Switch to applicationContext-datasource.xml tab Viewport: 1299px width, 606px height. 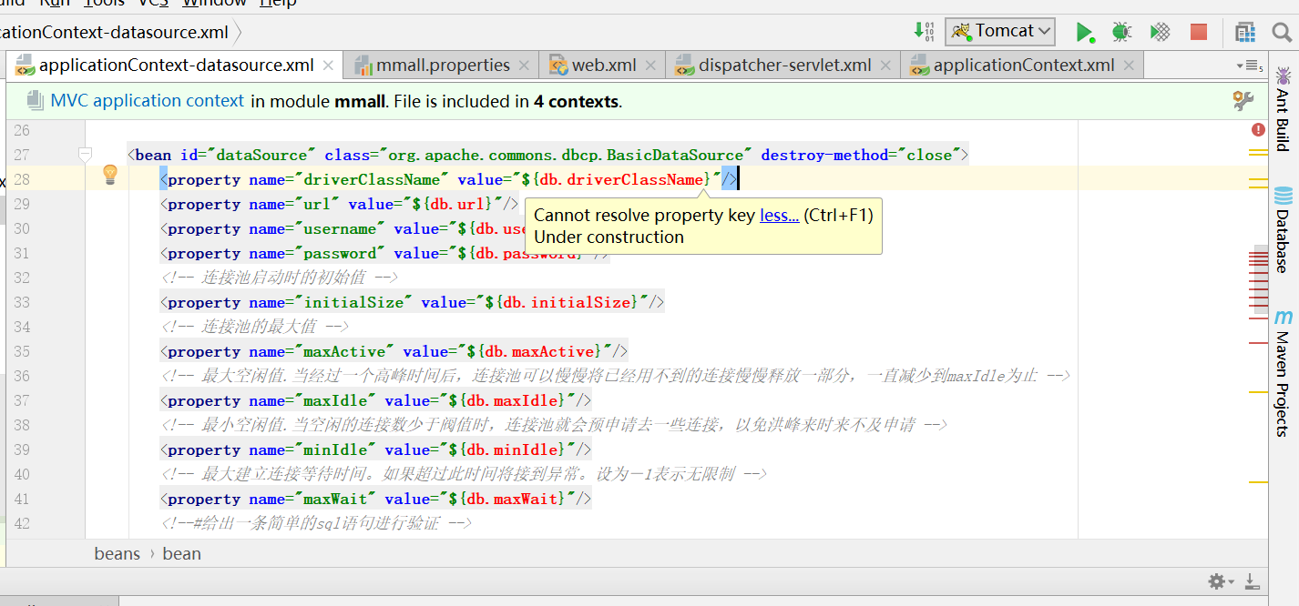click(176, 65)
